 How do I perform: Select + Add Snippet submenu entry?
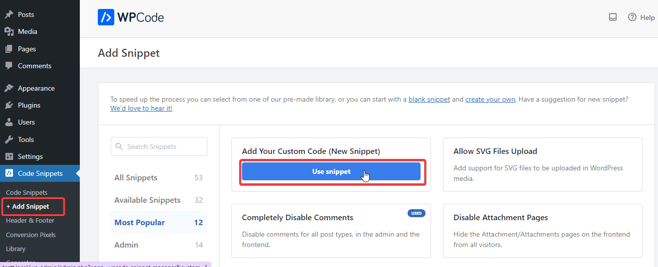coord(28,206)
